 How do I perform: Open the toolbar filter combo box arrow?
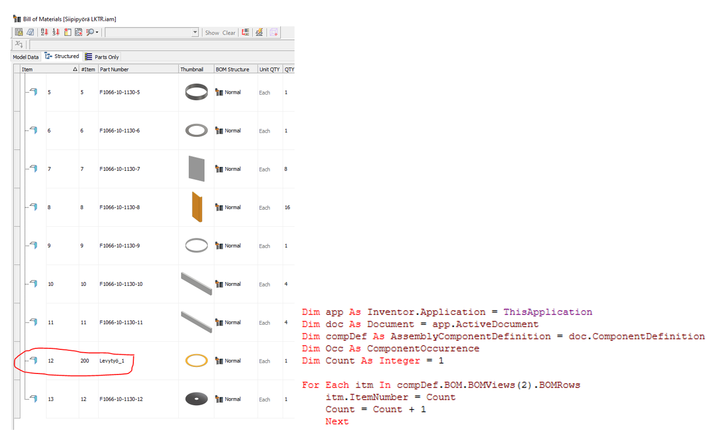(195, 33)
